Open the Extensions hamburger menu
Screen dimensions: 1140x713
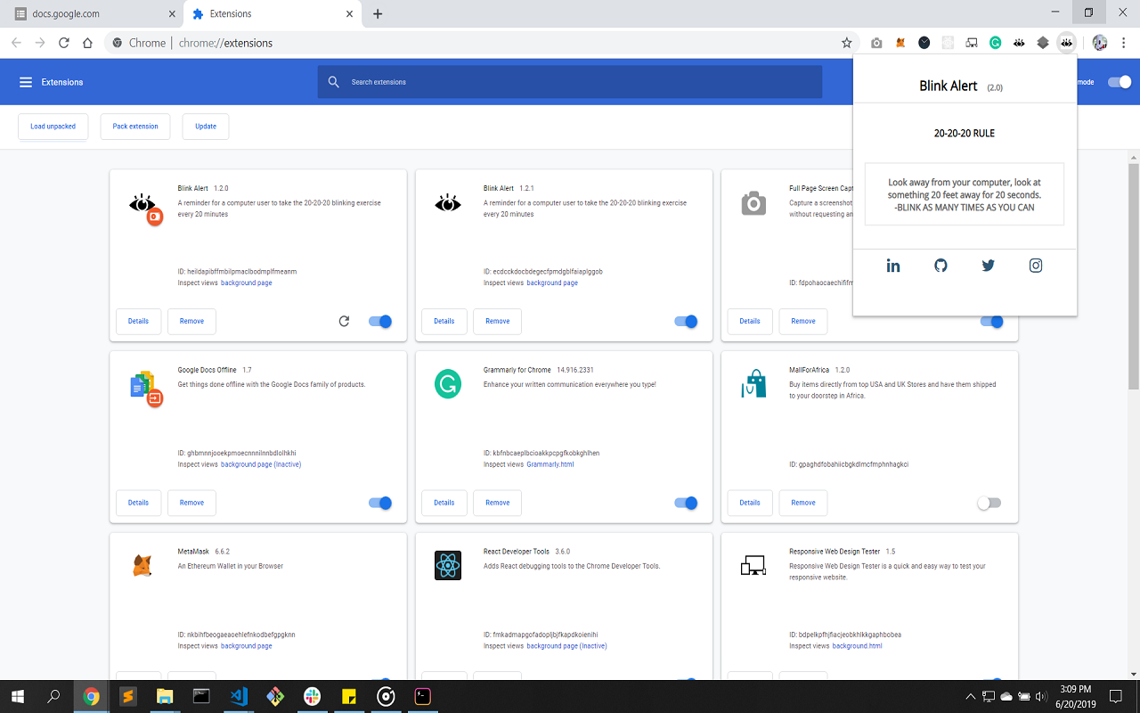coord(22,81)
